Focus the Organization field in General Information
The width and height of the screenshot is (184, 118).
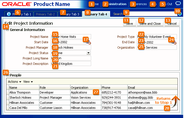(157, 47)
